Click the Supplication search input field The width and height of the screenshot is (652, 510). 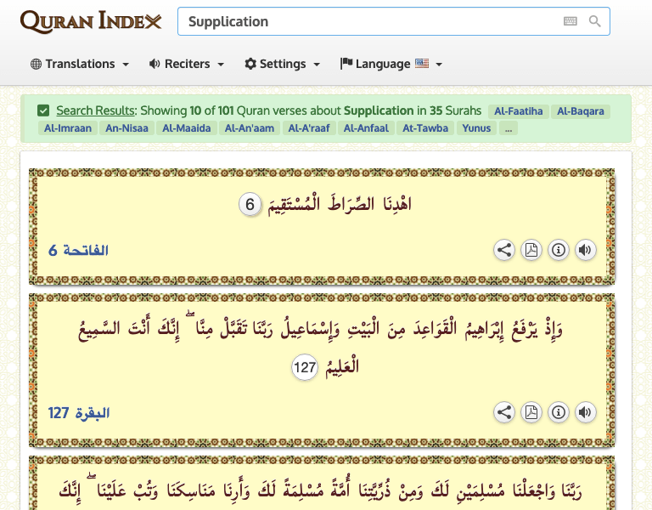(x=369, y=22)
